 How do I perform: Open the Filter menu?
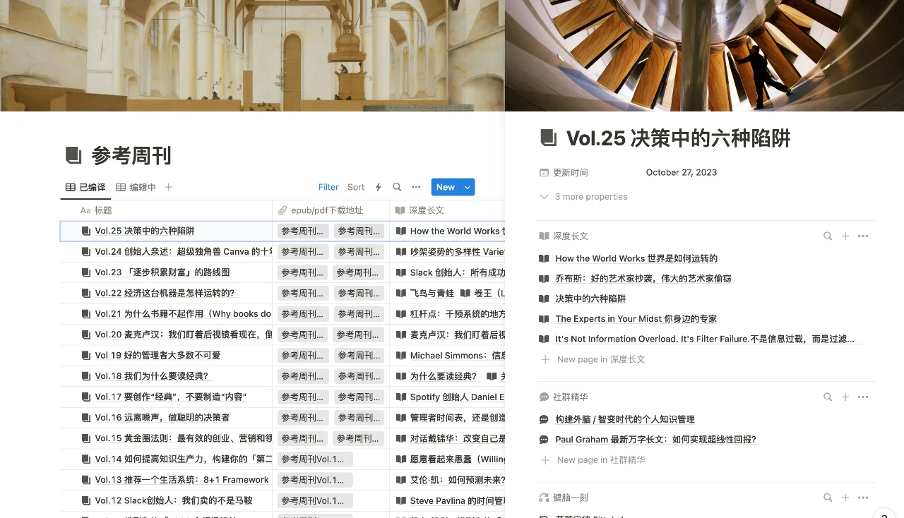click(x=328, y=187)
